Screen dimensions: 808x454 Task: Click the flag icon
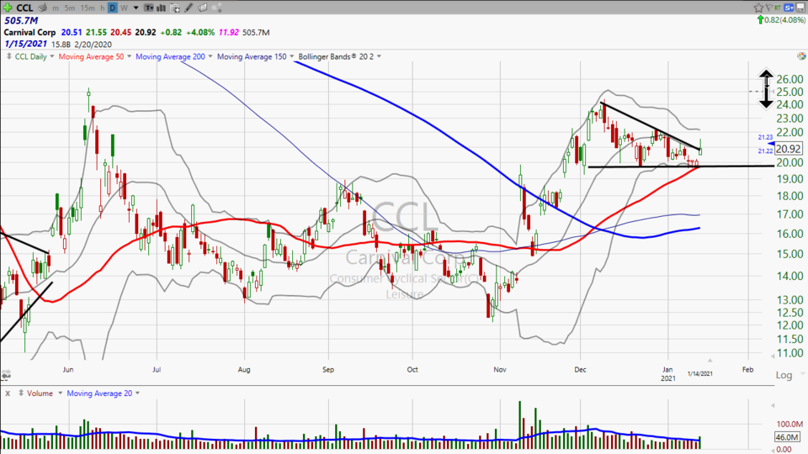[768, 8]
